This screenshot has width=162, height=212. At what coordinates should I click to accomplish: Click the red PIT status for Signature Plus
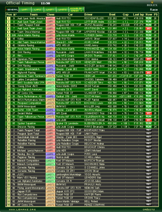[x=149, y=59]
